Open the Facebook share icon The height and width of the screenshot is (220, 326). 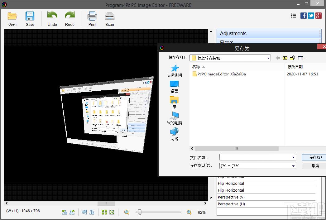point(303,16)
